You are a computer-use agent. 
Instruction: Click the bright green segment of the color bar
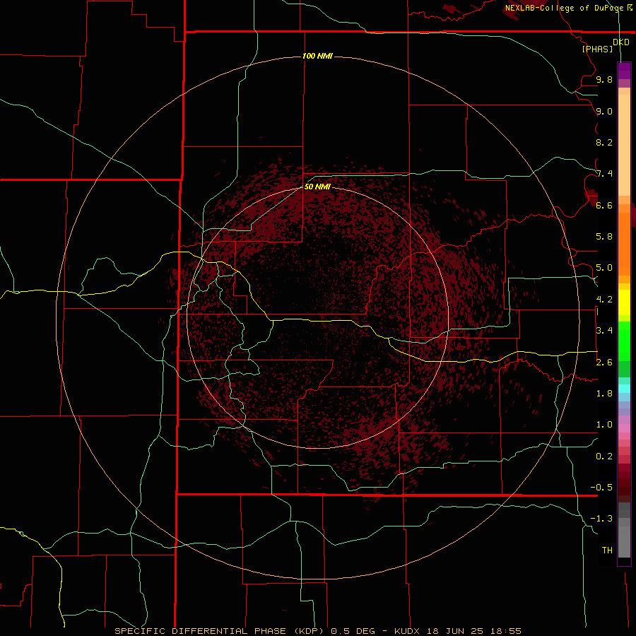tap(624, 341)
